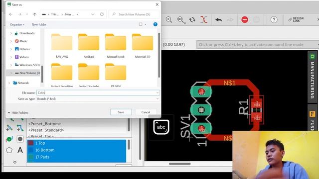This screenshot has height=179, width=319.
Task: Select the text tool letter A
Action: (20, 150)
